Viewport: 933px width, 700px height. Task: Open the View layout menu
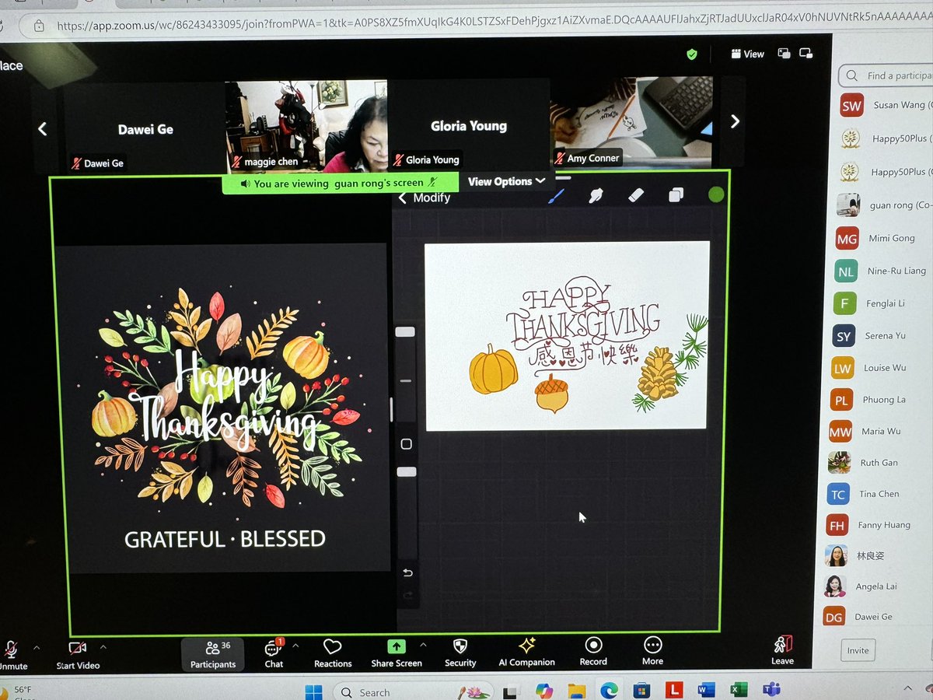click(747, 54)
